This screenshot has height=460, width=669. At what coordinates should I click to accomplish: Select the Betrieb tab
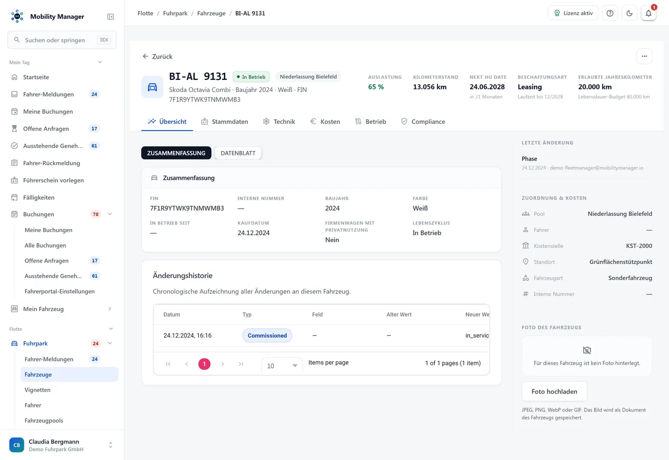point(371,121)
